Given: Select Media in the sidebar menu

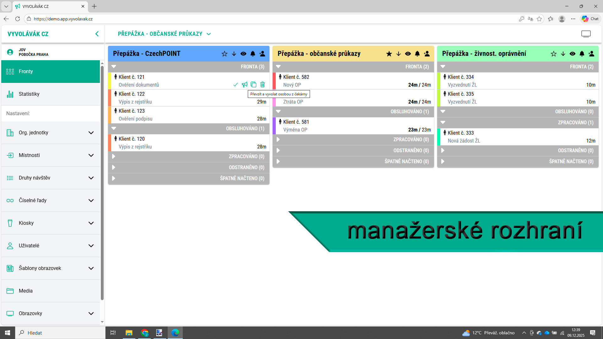Looking at the screenshot, I should pos(26,291).
